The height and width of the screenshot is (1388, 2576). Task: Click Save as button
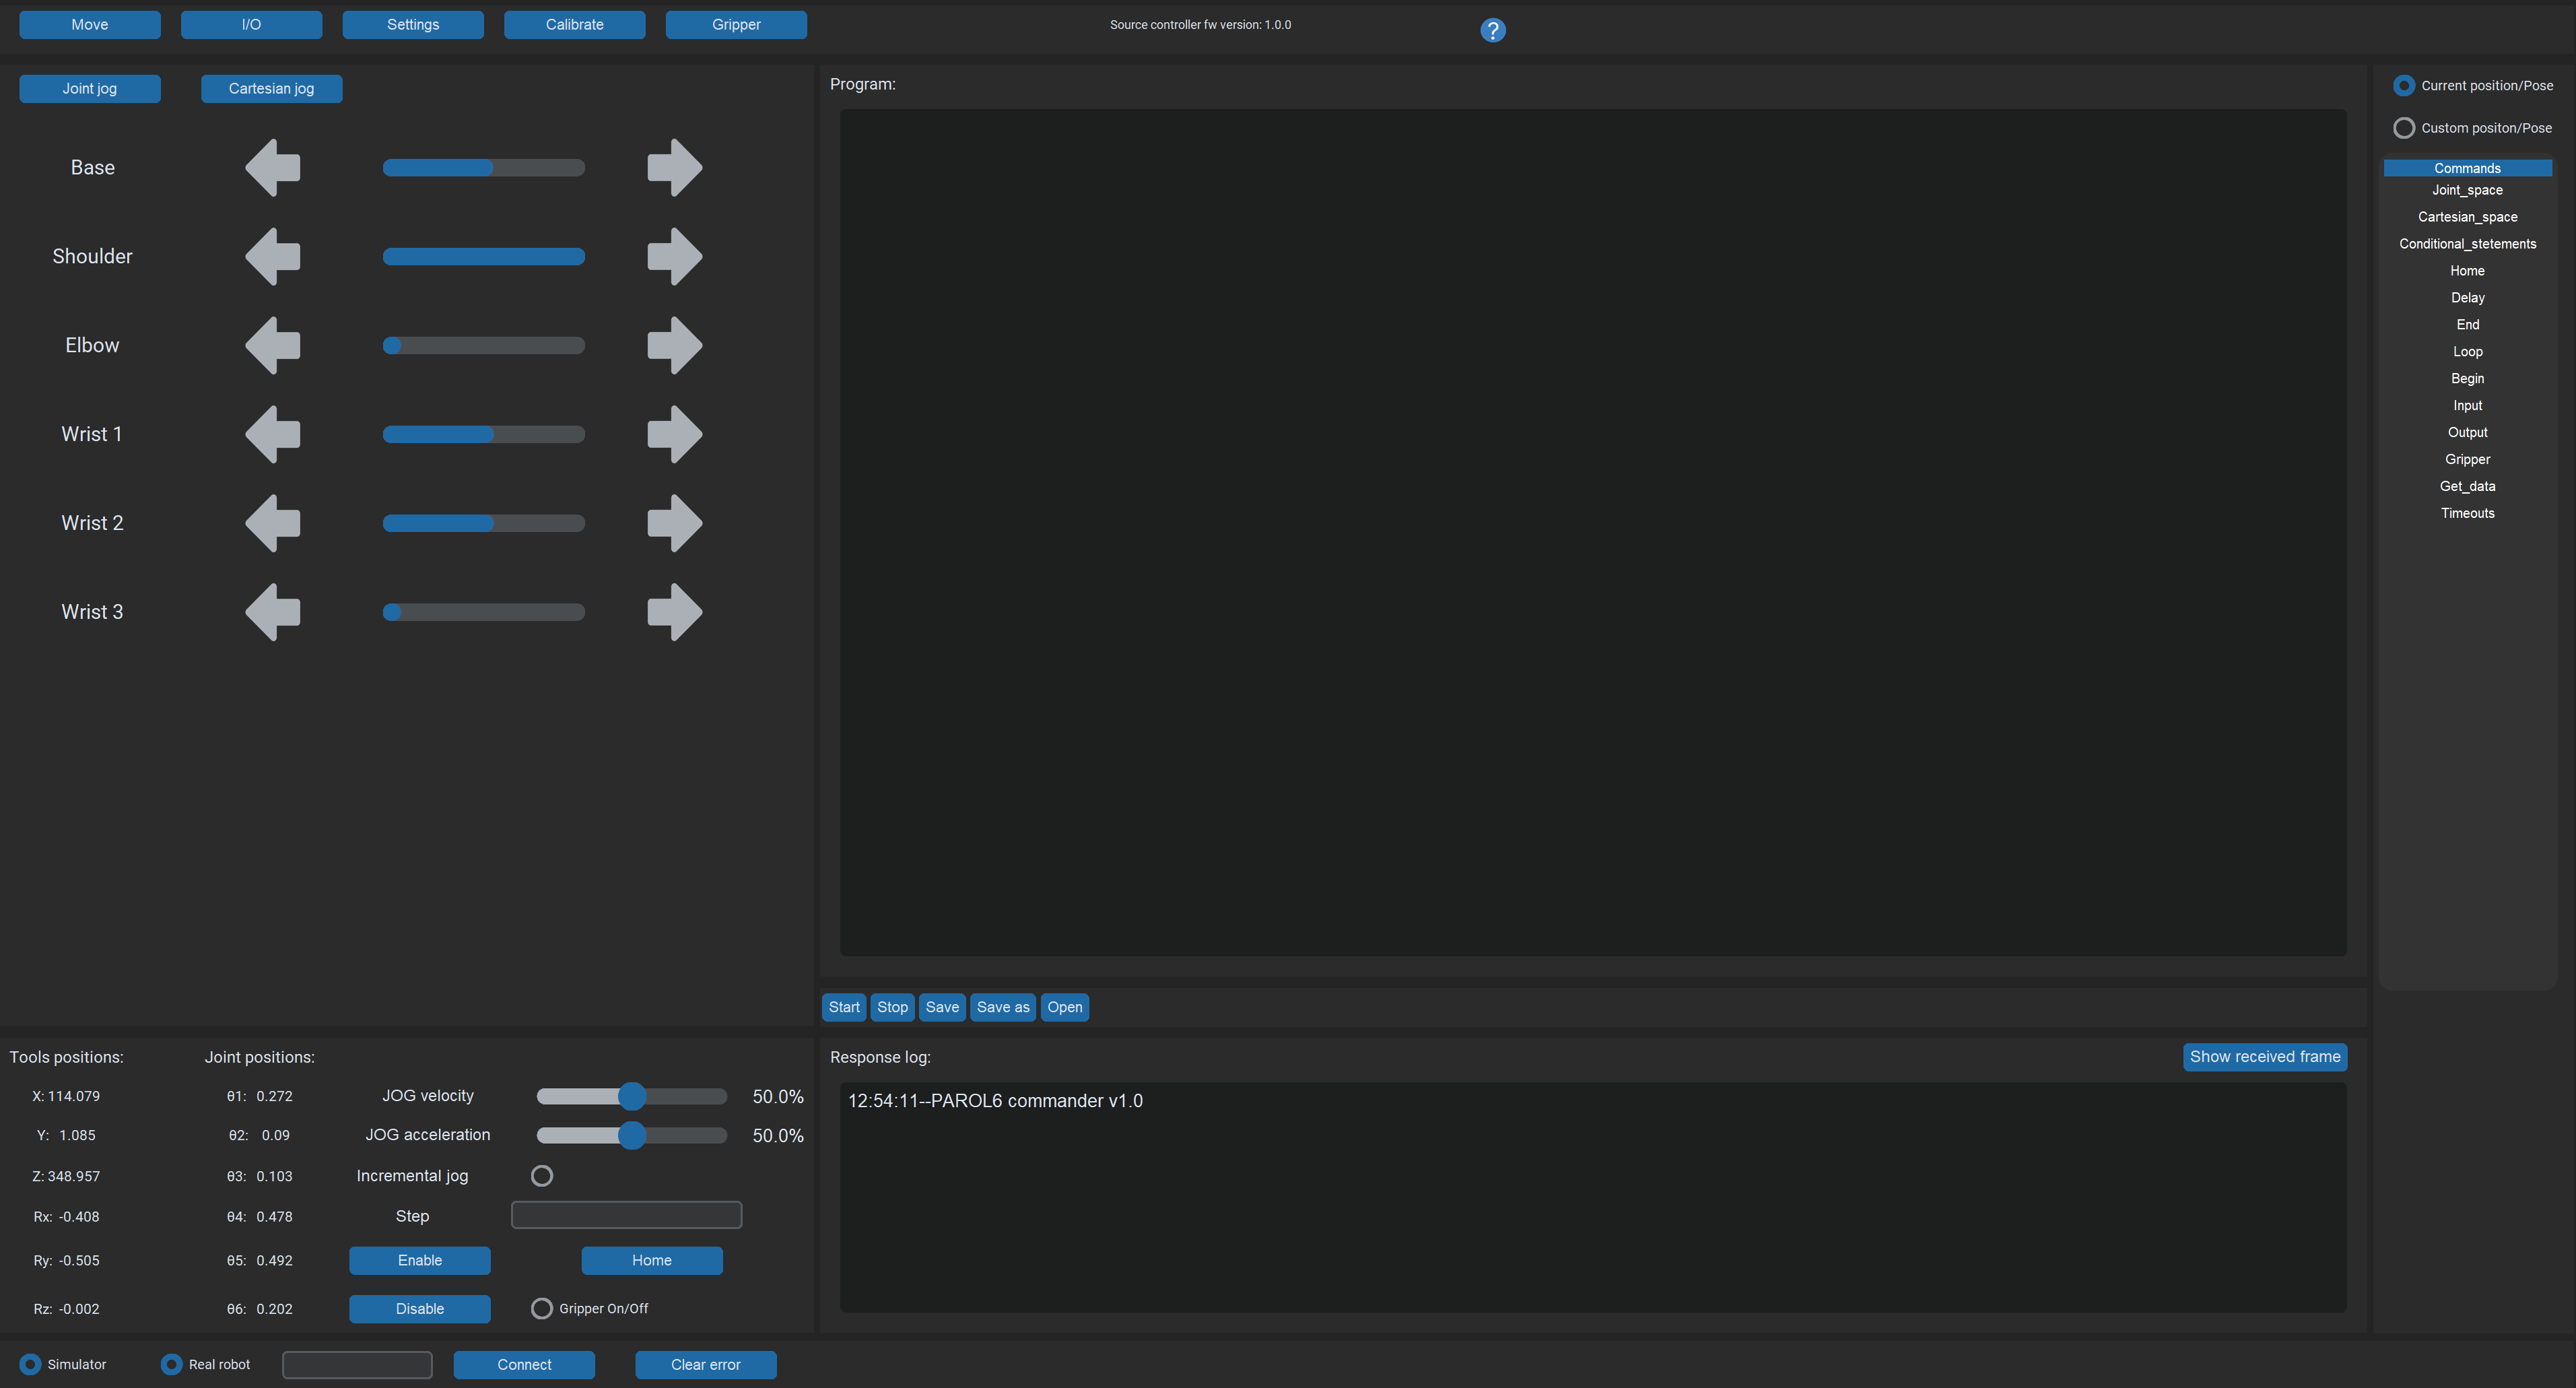[1003, 1008]
